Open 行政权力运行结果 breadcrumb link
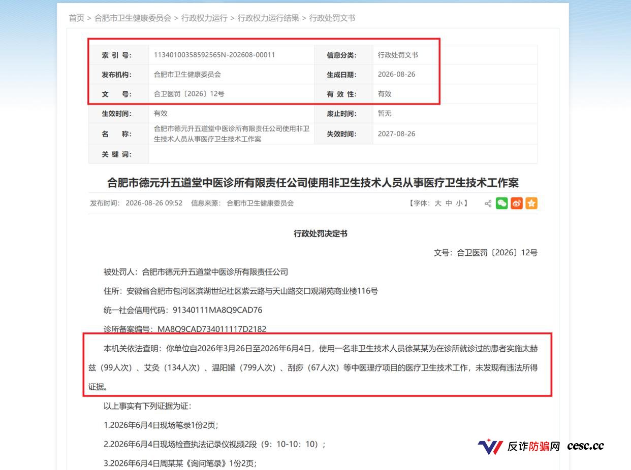Viewport: 631px width, 470px height. coord(268,18)
